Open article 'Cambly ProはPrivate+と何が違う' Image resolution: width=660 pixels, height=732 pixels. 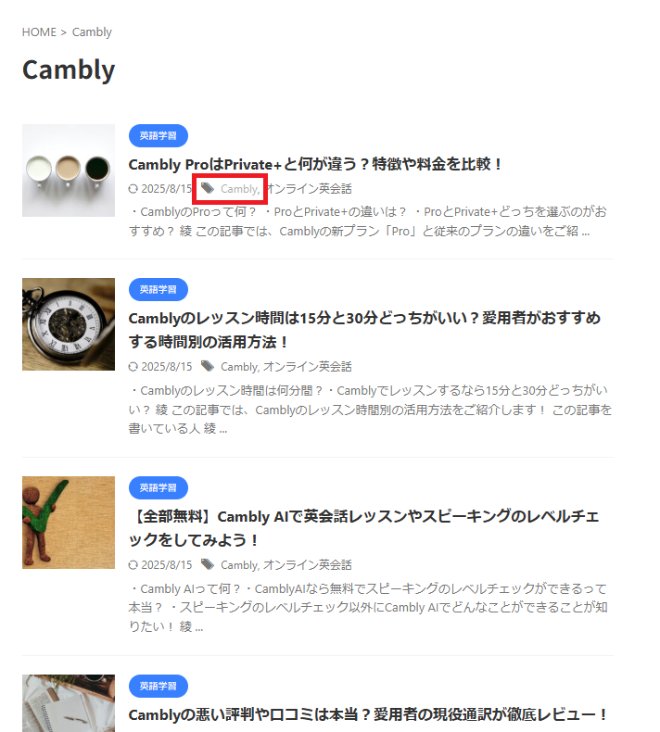point(315,164)
